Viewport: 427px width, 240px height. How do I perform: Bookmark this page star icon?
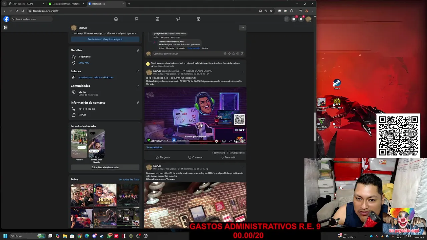pos(271,11)
